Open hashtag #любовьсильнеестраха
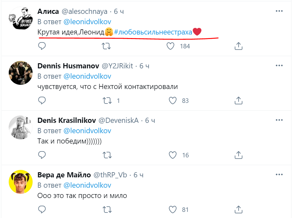Image resolution: width=297 pixels, height=218 pixels. click(x=153, y=32)
